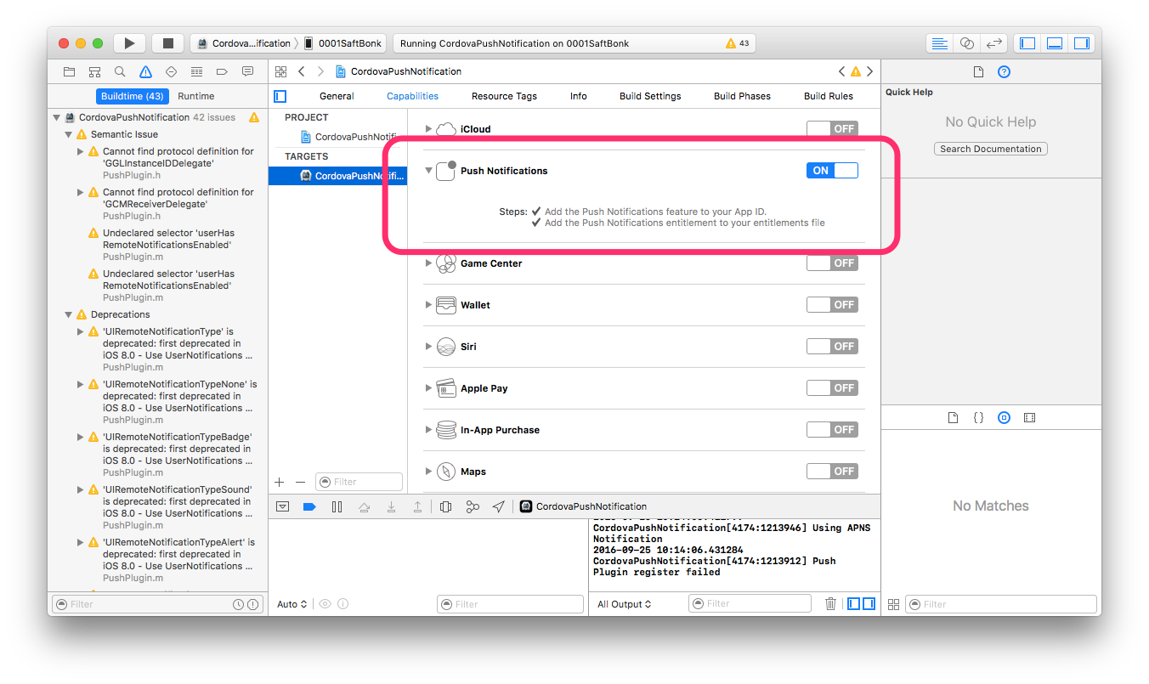Hide the debug area panel

coord(1055,43)
